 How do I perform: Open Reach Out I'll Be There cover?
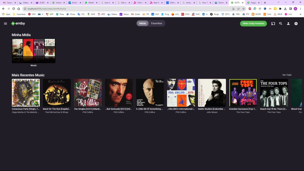(x=274, y=93)
